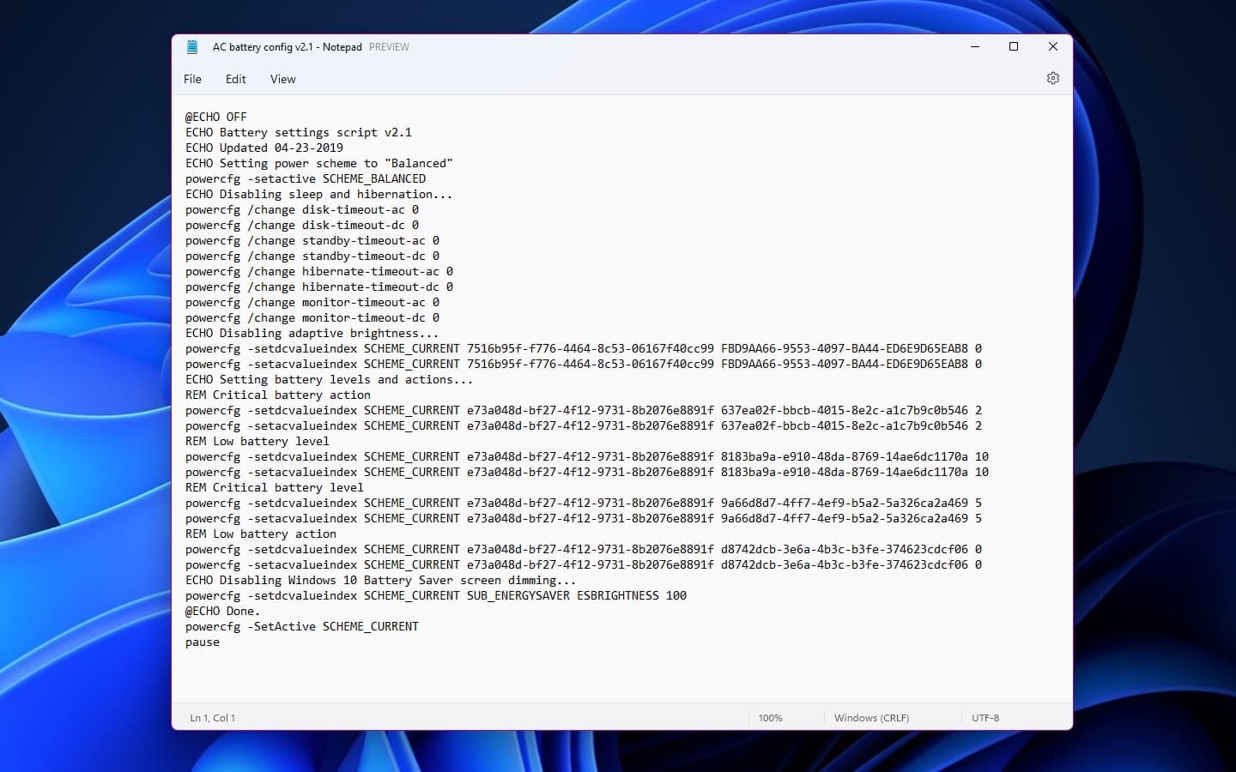Viewport: 1236px width, 772px height.
Task: Open Notepad settings via gear icon
Action: click(1052, 78)
